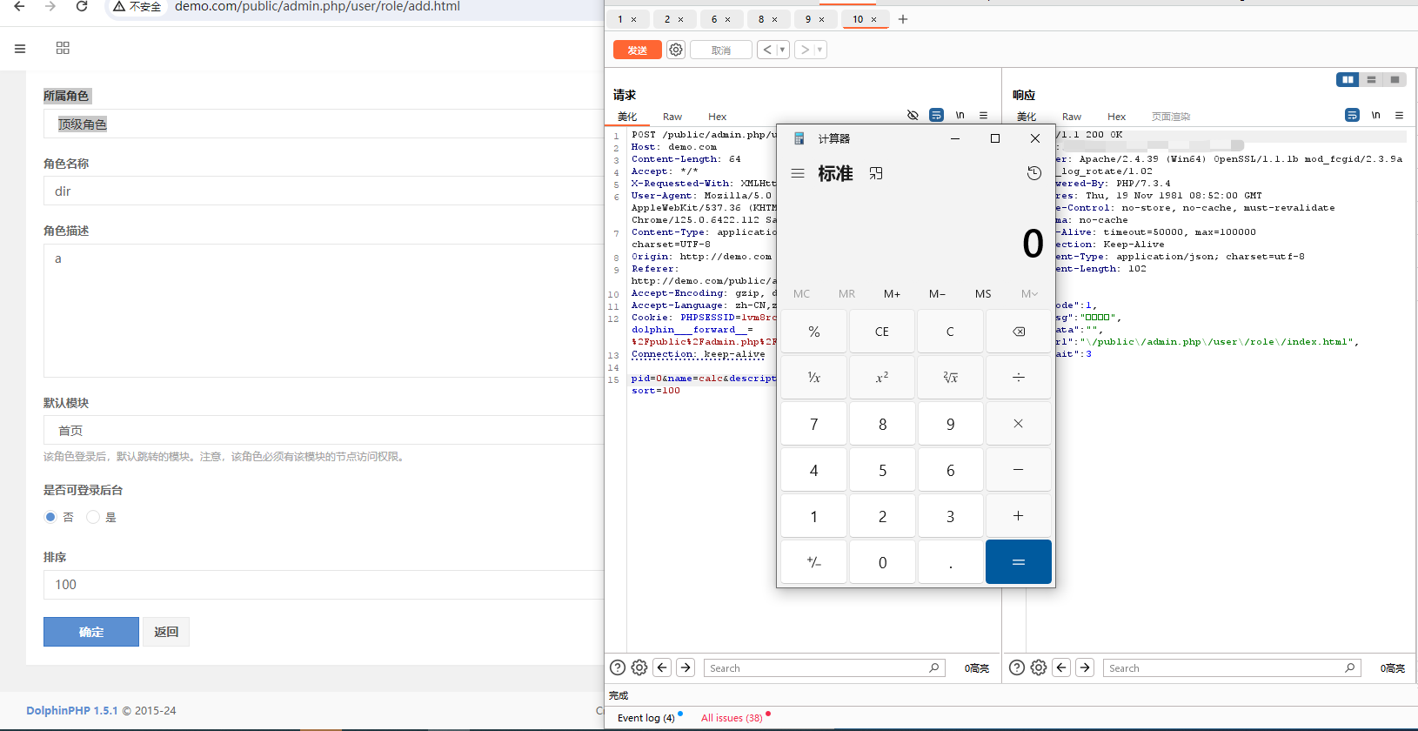Open All issues (38) link
The image size is (1418, 731).
coord(732,718)
